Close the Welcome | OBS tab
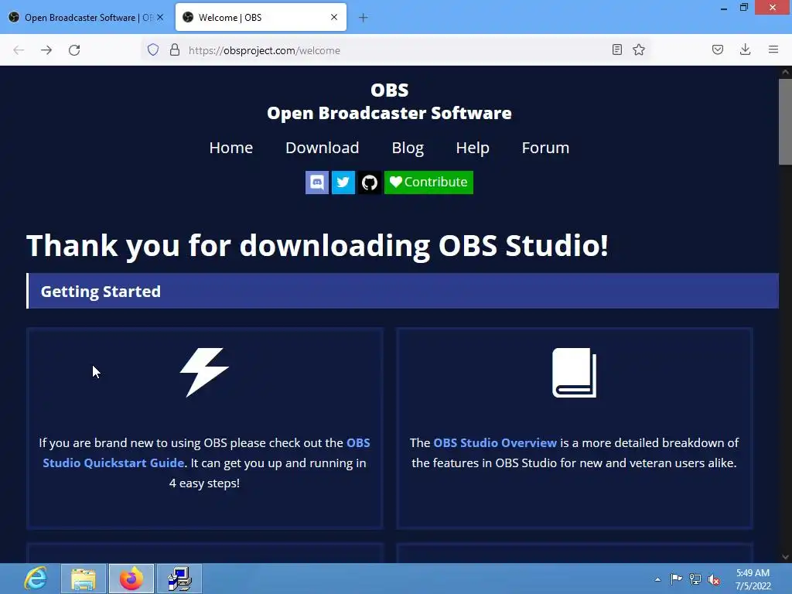The width and height of the screenshot is (792, 594). 334,17
